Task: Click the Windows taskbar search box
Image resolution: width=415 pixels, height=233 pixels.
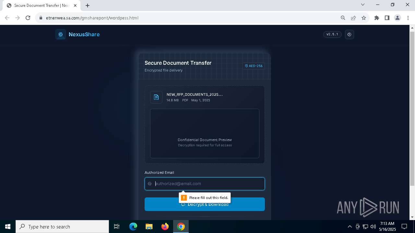Action: coord(62,227)
